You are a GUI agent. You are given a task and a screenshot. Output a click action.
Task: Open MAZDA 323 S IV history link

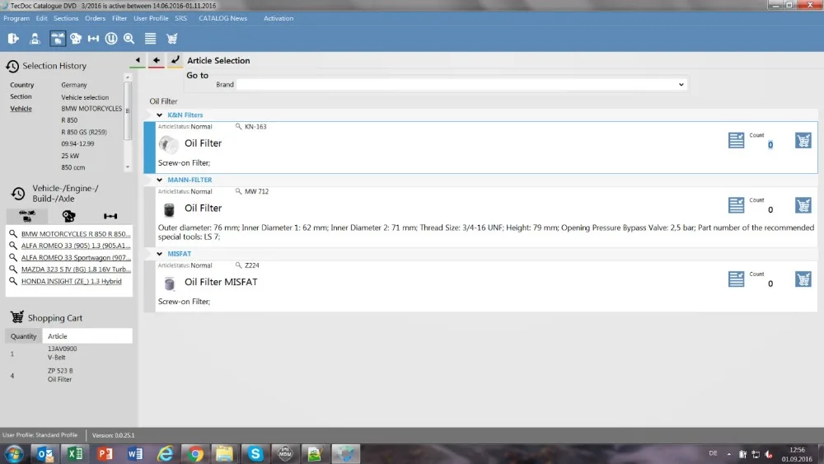[x=76, y=269]
